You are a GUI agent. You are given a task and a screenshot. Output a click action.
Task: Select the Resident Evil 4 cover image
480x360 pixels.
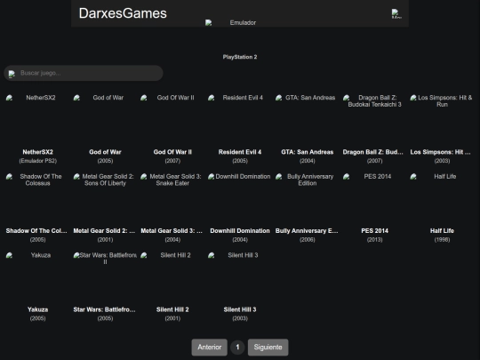(240, 119)
